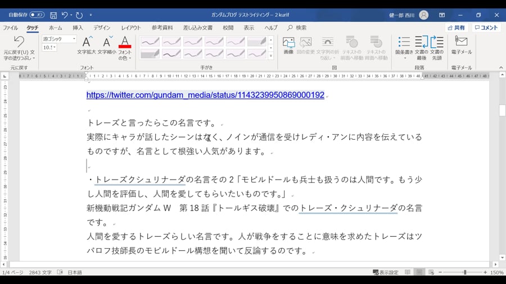Viewport: 506px width, 284px height.
Task: Open the twitter.com/gundam_media hyperlink
Action: point(205,95)
